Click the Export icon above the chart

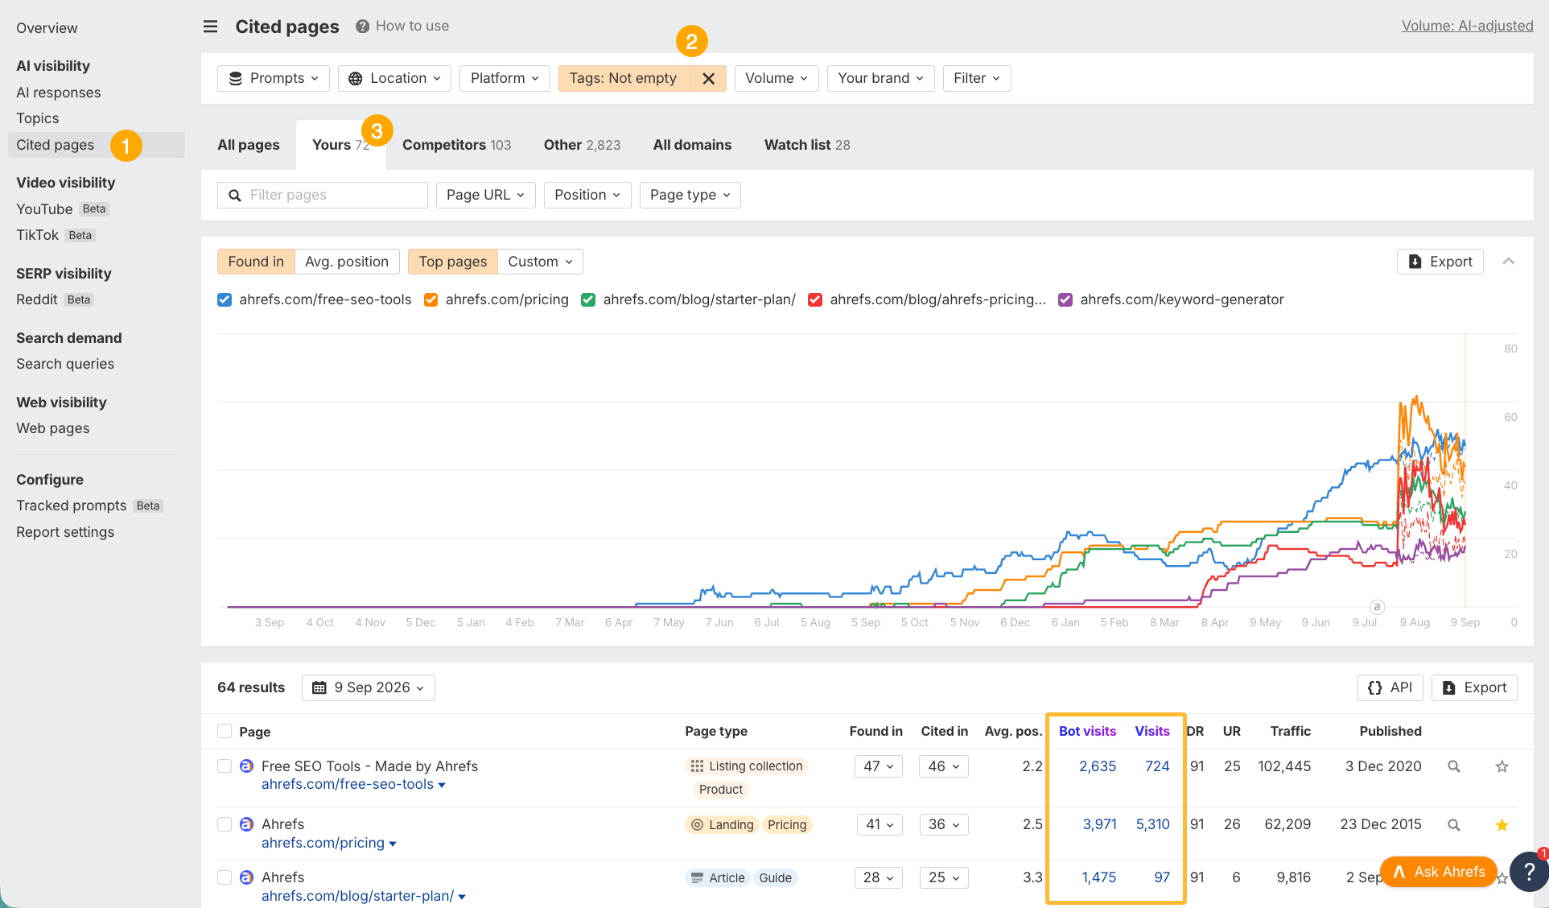1415,262
